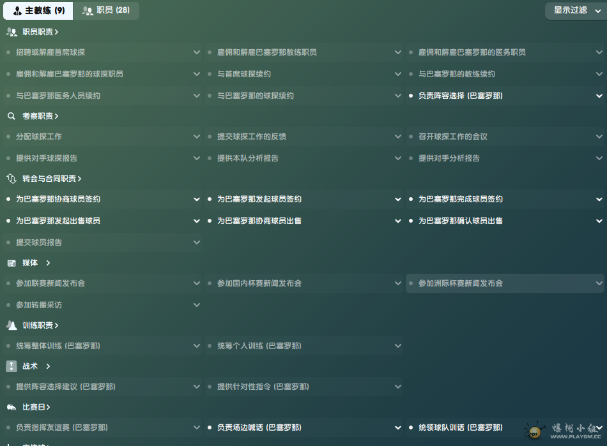Expand dropdown for 负责阵容选择 (巴塞罗那)
The width and height of the screenshot is (607, 446).
pos(599,96)
